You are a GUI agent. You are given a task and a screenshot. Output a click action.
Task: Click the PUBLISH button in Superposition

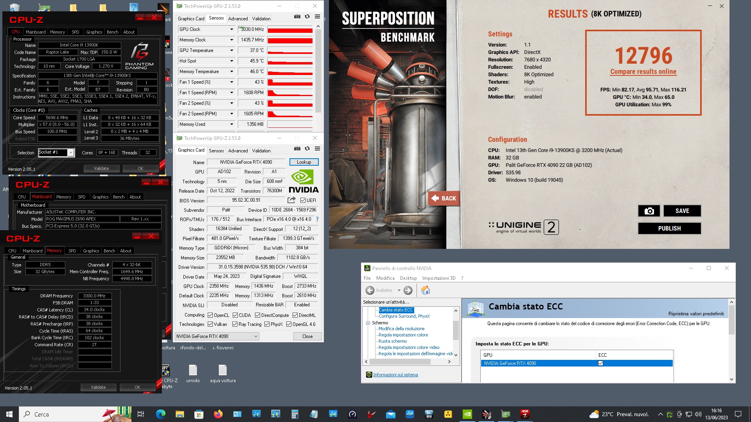pos(669,229)
